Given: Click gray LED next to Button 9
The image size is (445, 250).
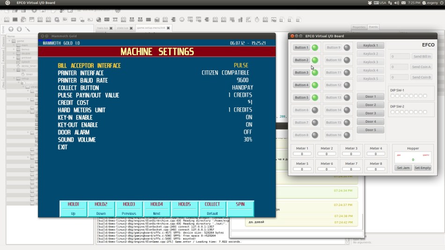Looking at the screenshot, I should coord(347,48).
